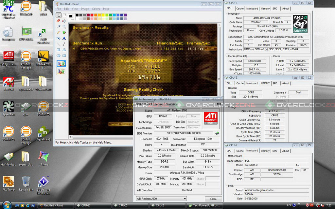Launch Internet Explorer from Quick Launch
This screenshot has width=335, height=209.
[x=27, y=205]
